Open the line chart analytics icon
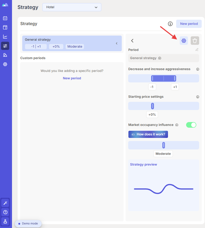205x228 pixels. [5, 37]
